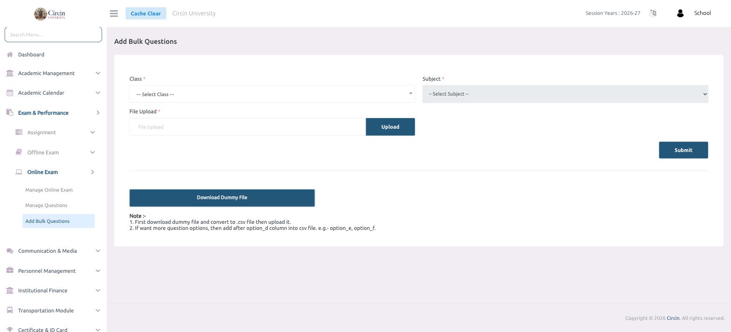Click the Online Exam laptop icon
The height and width of the screenshot is (332, 731).
tap(19, 172)
